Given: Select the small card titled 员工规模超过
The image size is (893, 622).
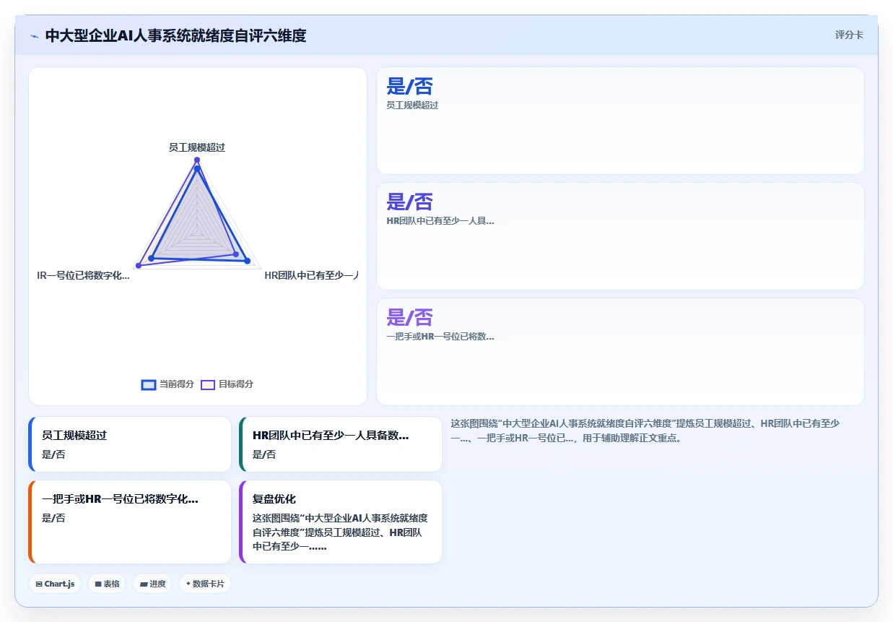Looking at the screenshot, I should (x=130, y=444).
